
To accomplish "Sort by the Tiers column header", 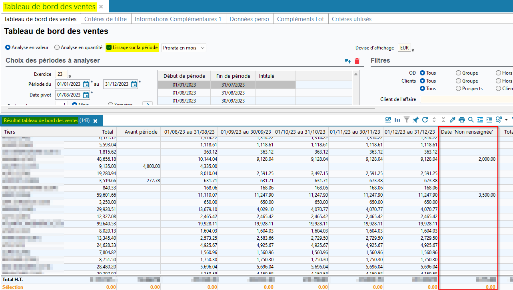I will coord(44,132).
